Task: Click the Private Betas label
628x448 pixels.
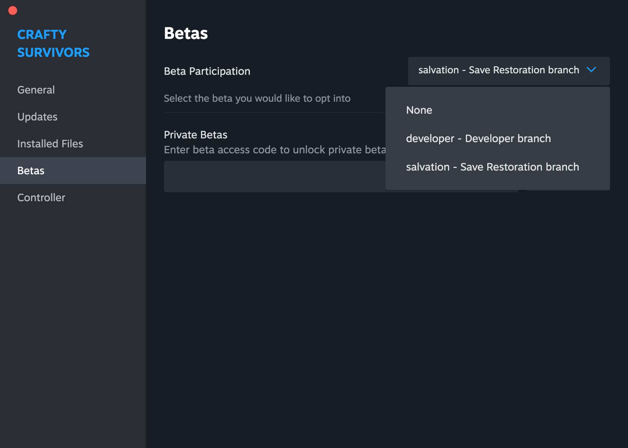Action: pyautogui.click(x=196, y=135)
